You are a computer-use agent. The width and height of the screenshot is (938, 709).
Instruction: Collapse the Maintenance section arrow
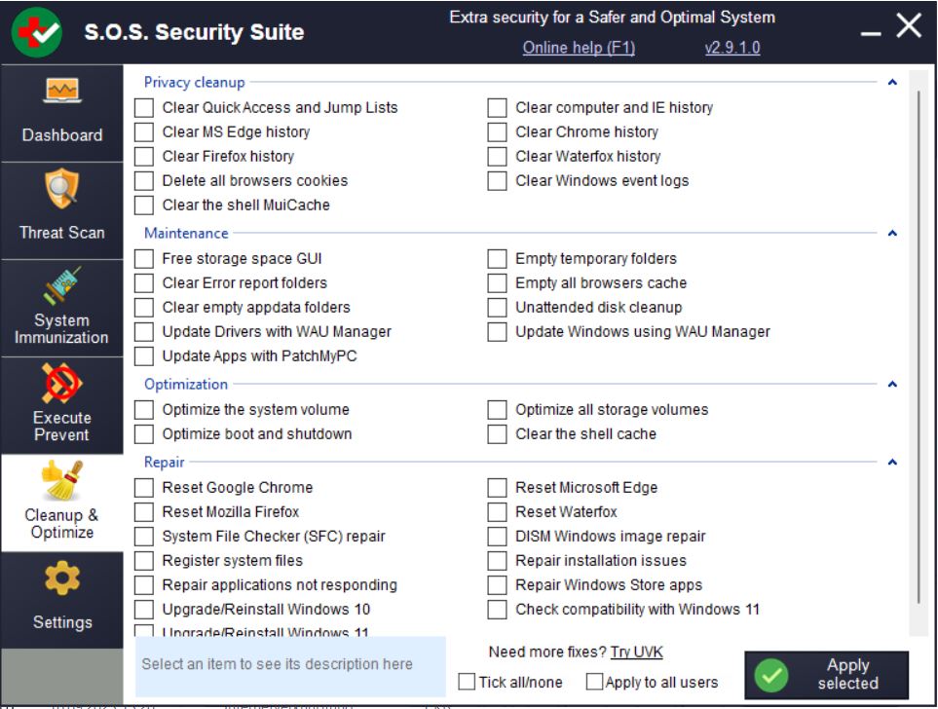(892, 234)
